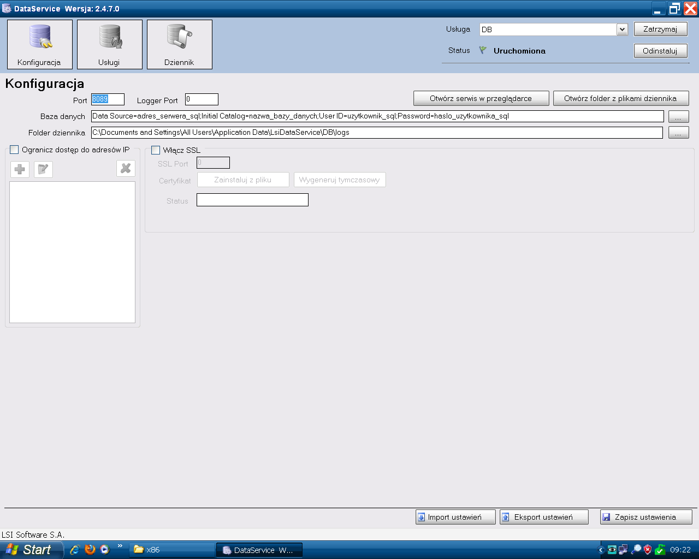The height and width of the screenshot is (559, 699).
Task: Click the empty IP address list box
Action: tap(72, 252)
